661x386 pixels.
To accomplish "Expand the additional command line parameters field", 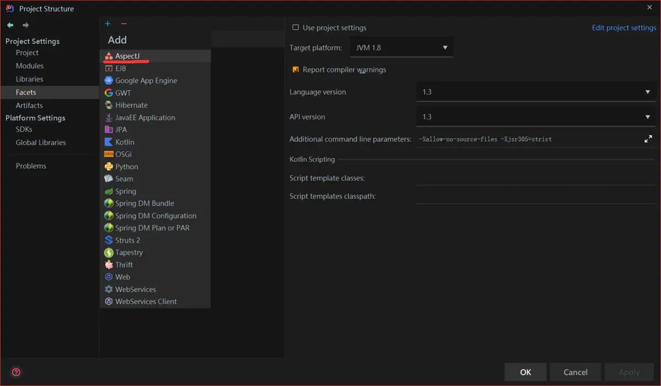I will [648, 139].
